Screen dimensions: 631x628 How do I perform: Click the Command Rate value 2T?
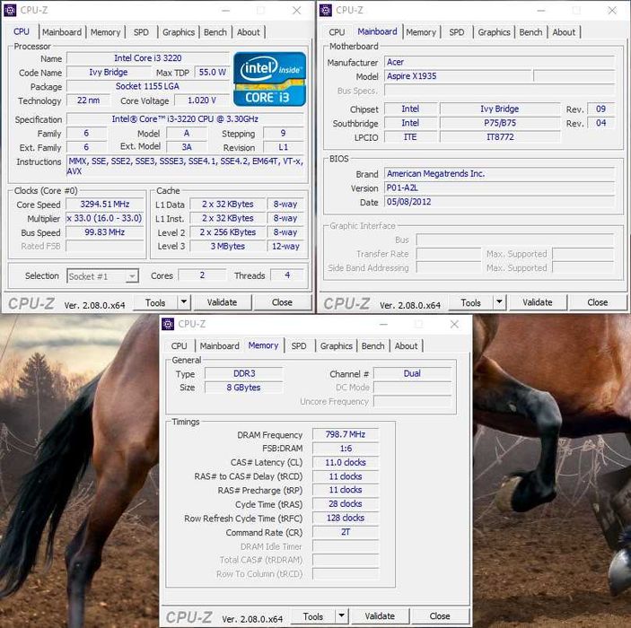point(346,532)
